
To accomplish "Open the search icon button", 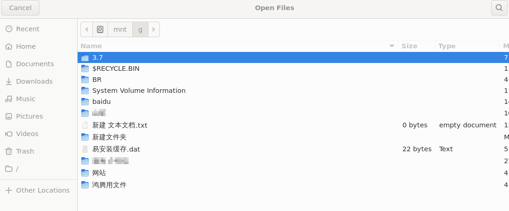I will (499, 8).
